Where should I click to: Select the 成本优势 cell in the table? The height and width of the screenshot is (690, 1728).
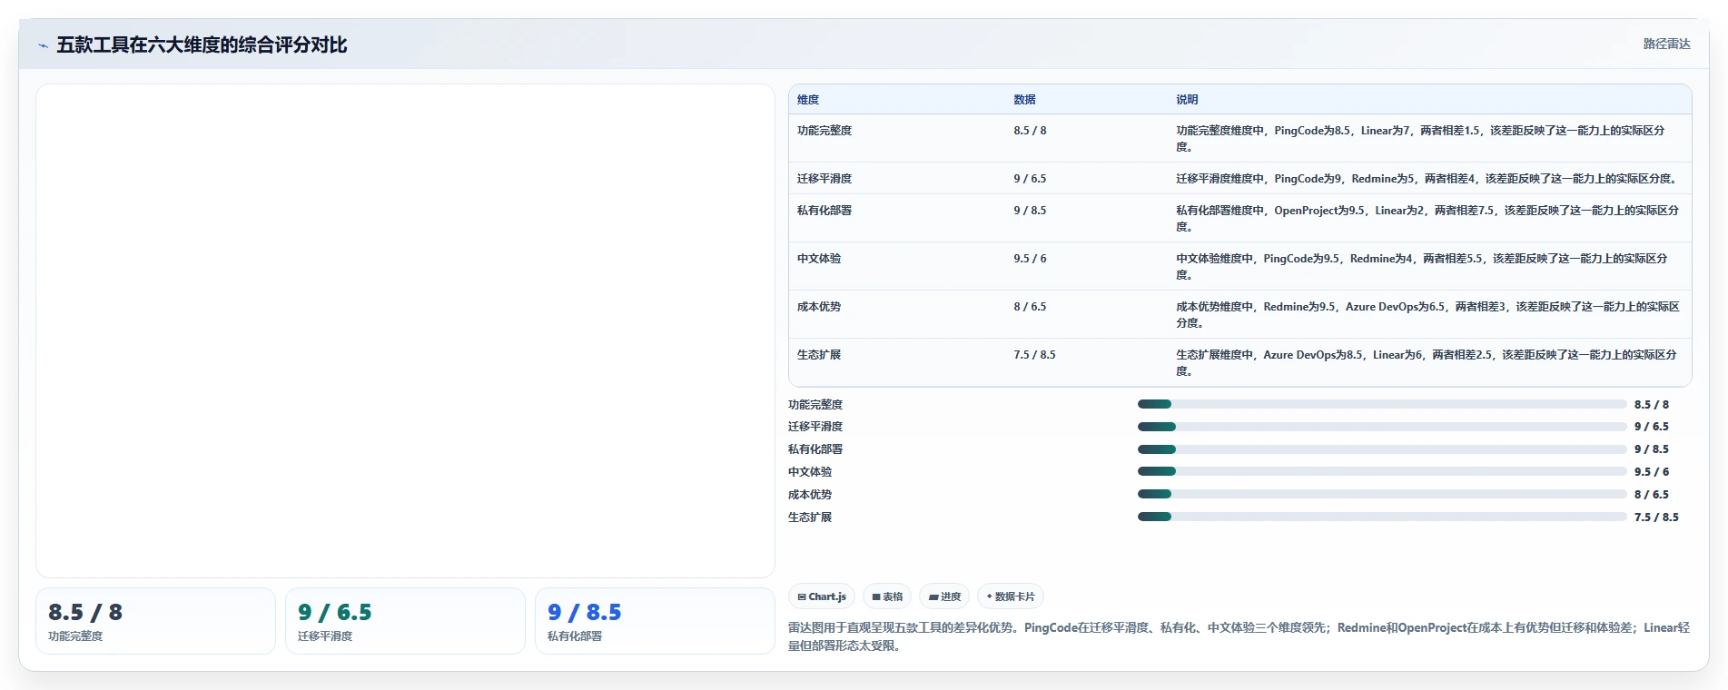(819, 307)
